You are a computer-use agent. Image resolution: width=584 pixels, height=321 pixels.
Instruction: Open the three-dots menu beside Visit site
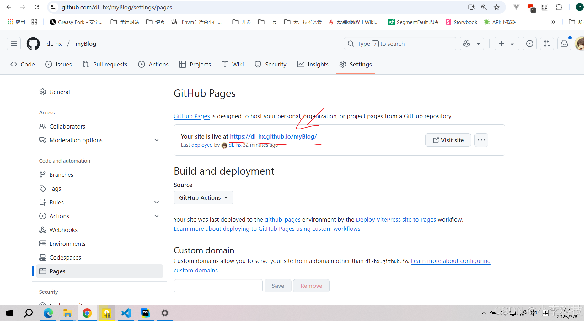coord(481,140)
